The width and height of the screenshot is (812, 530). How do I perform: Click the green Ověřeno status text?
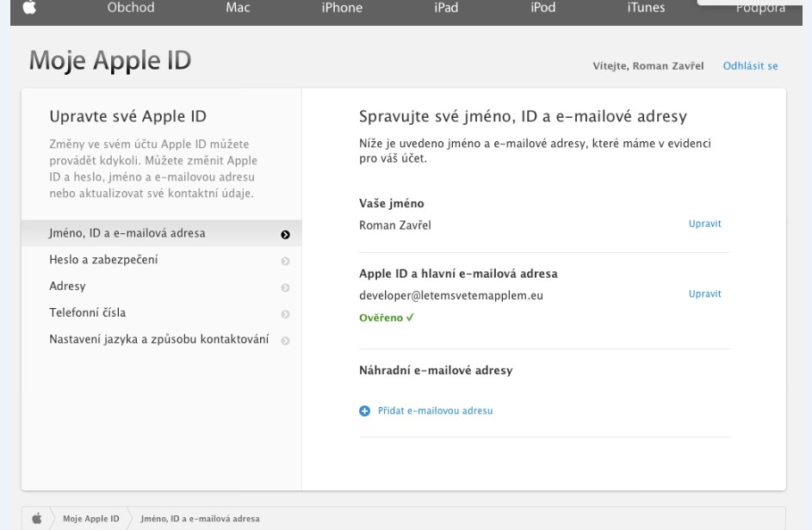click(x=387, y=317)
